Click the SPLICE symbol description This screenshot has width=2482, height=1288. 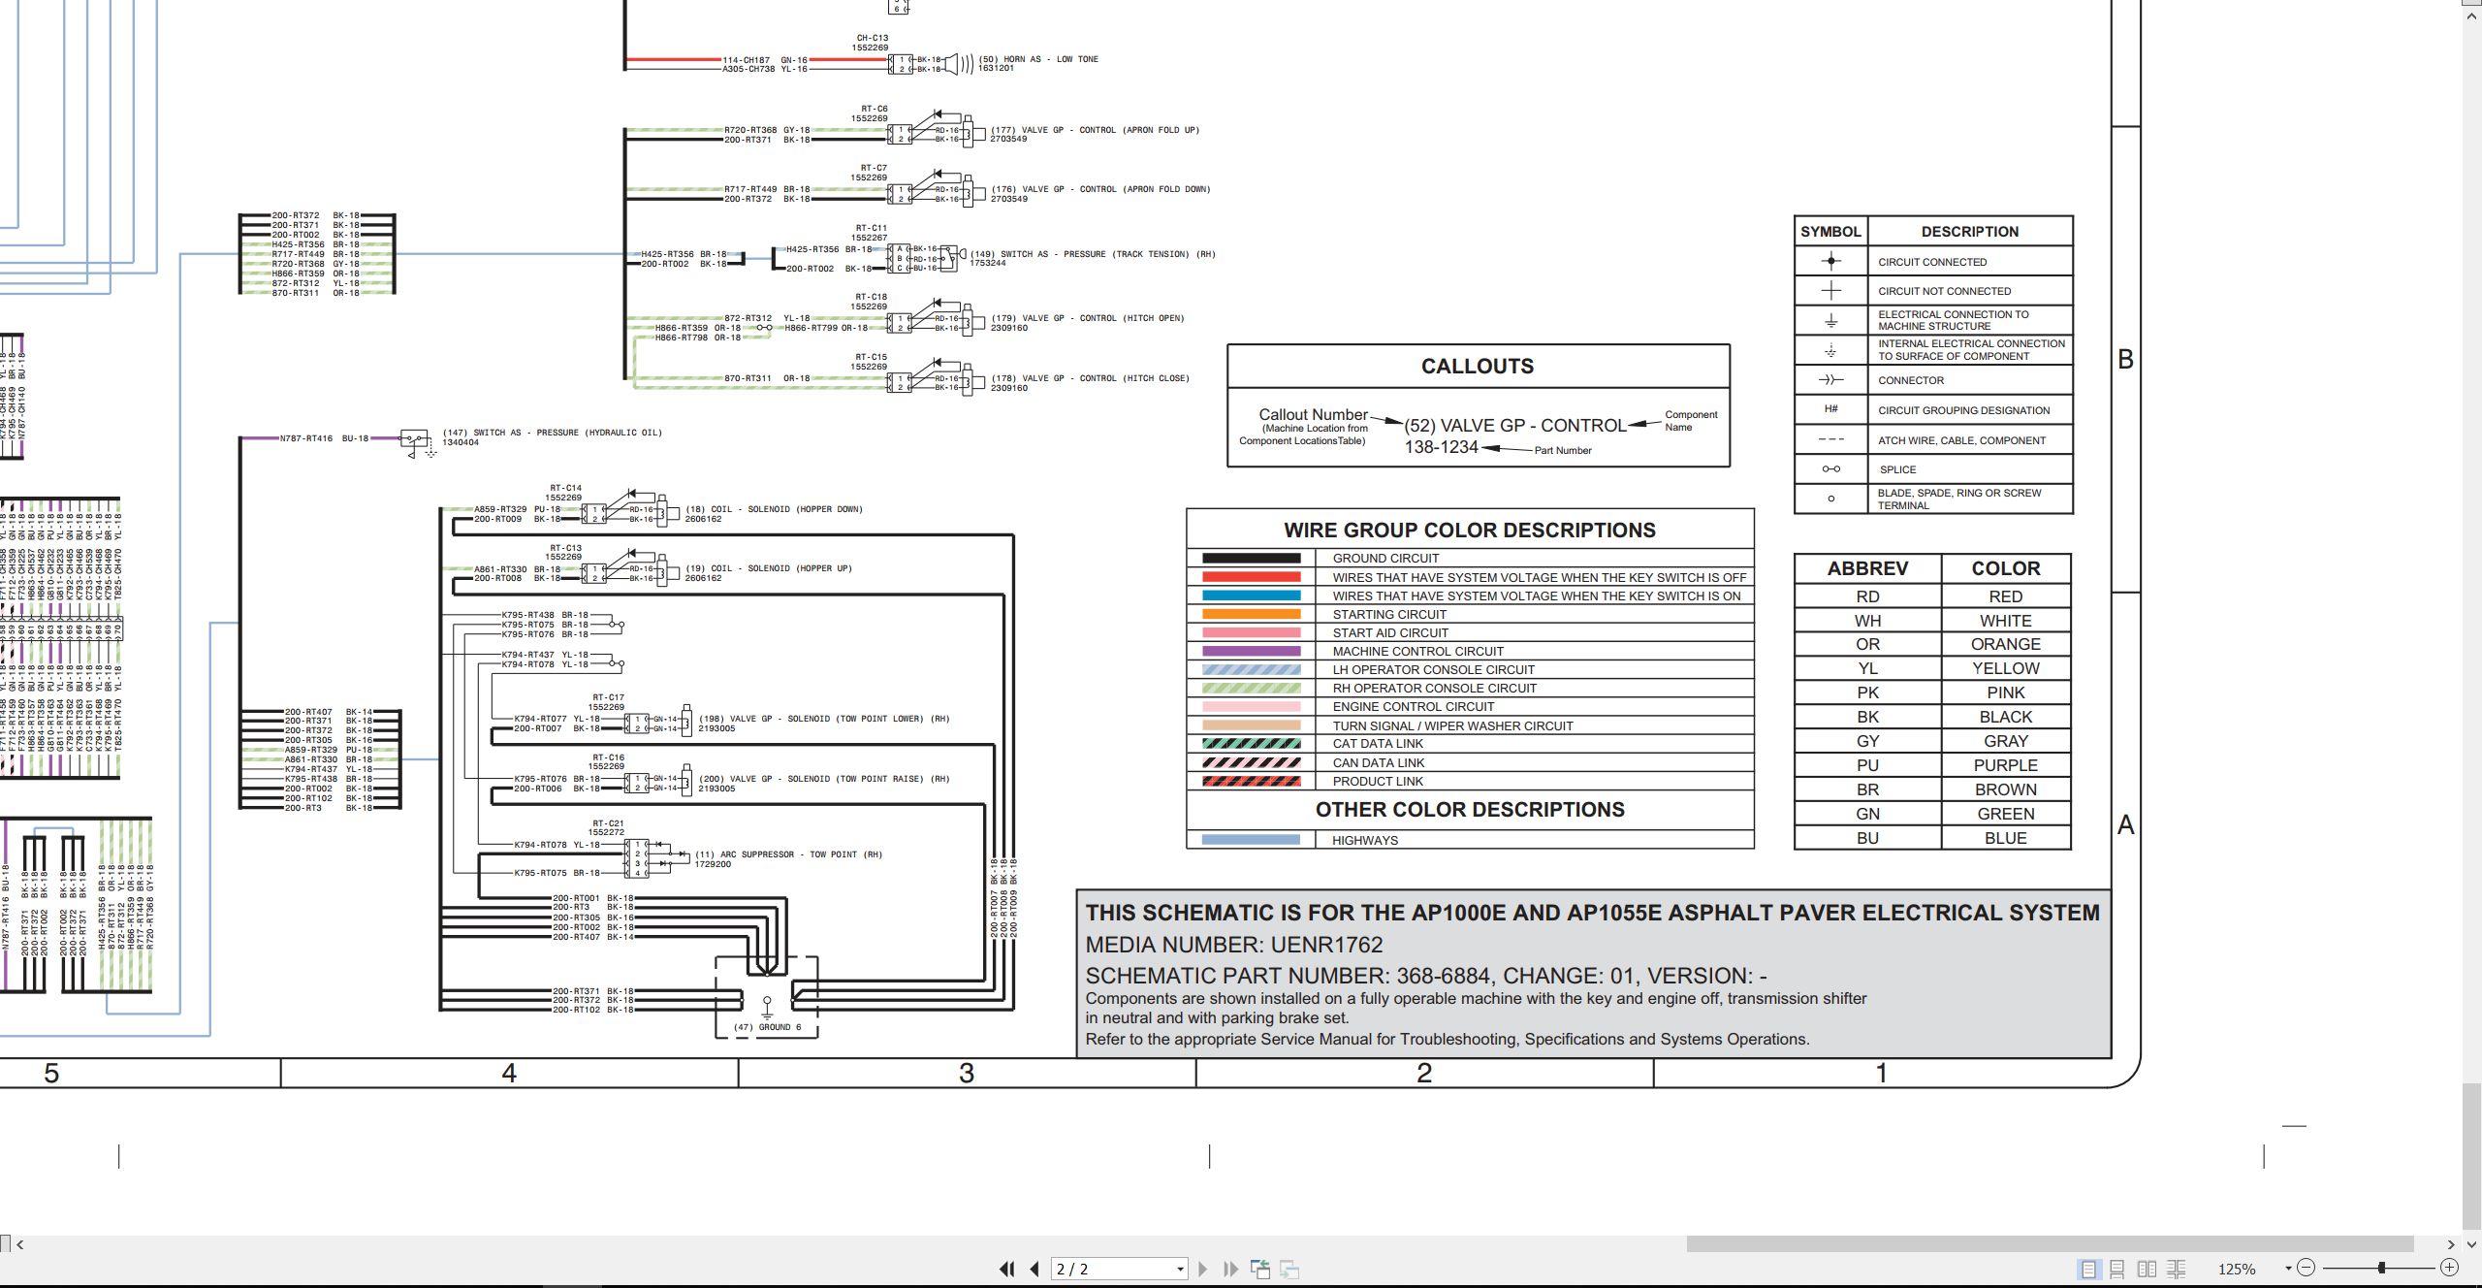(1897, 469)
